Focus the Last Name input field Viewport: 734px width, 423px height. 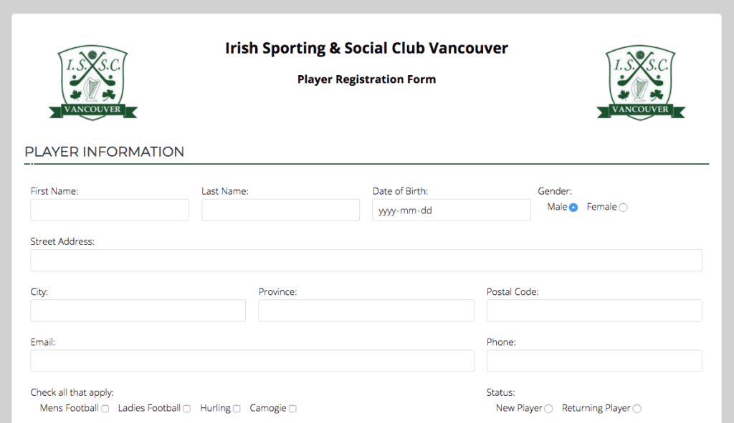(x=280, y=210)
